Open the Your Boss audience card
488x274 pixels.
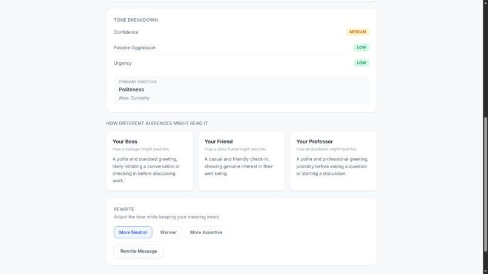pyautogui.click(x=150, y=161)
